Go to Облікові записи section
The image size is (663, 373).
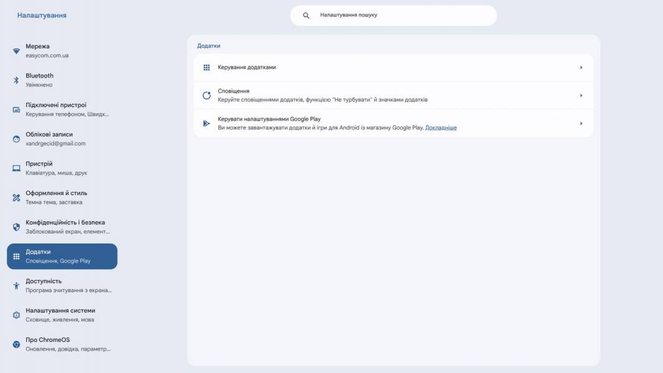point(62,139)
